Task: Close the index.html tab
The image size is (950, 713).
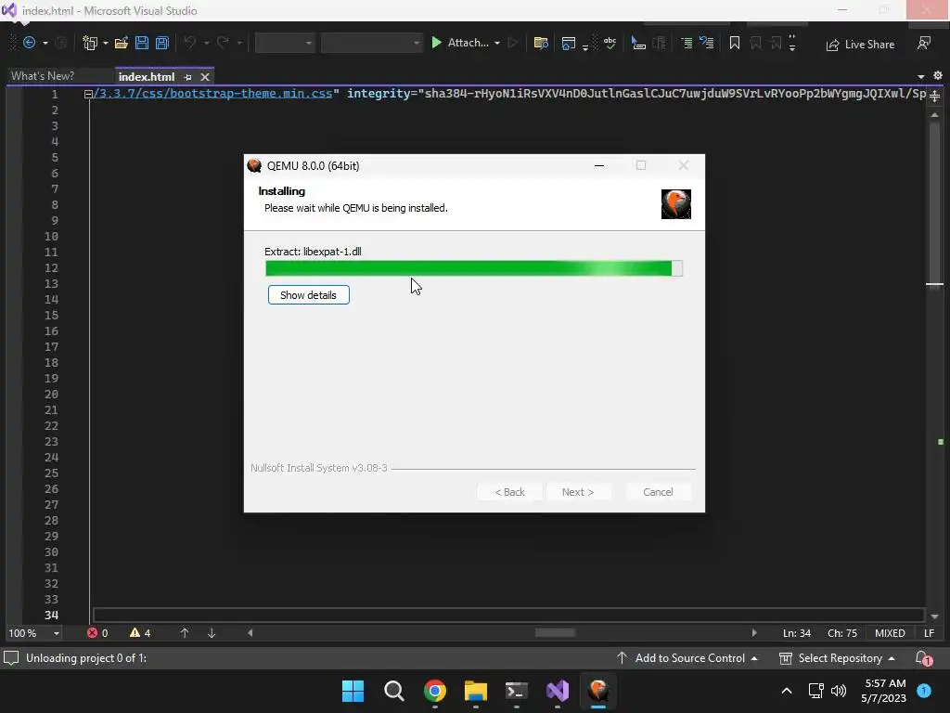Action: pos(205,77)
